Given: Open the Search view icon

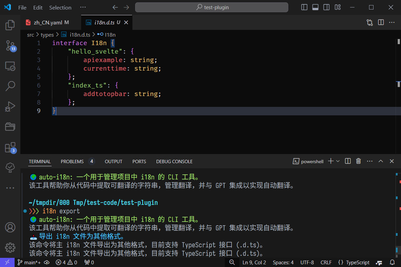Looking at the screenshot, I should [10, 86].
